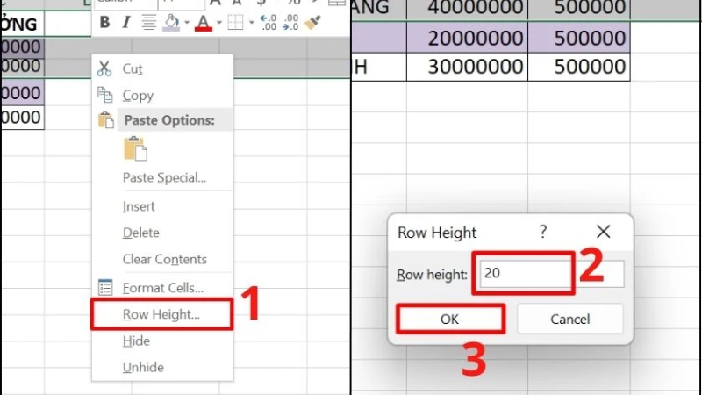Viewport: 702px width, 395px height.
Task: Click the borders icon in mini toolbar
Action: (x=235, y=23)
